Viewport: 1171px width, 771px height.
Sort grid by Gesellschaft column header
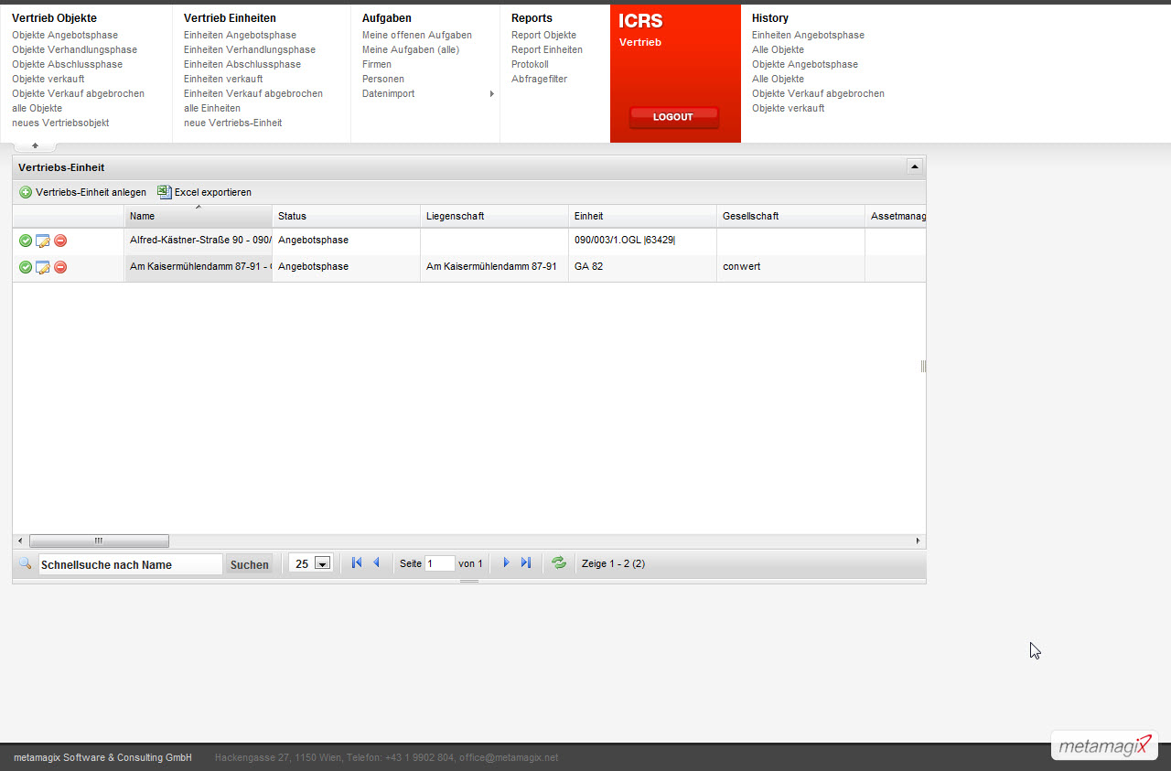point(791,216)
